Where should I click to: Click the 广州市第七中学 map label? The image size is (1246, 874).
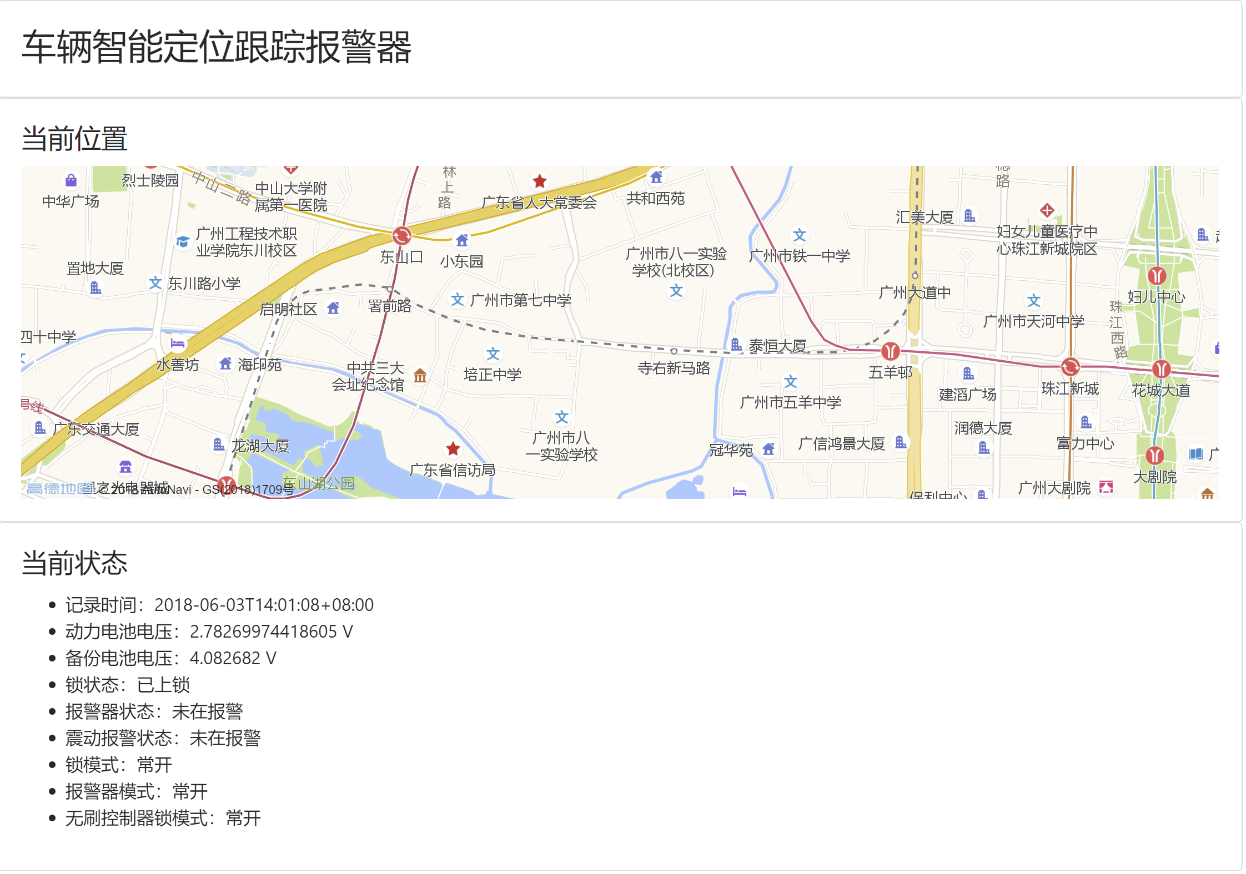[520, 300]
